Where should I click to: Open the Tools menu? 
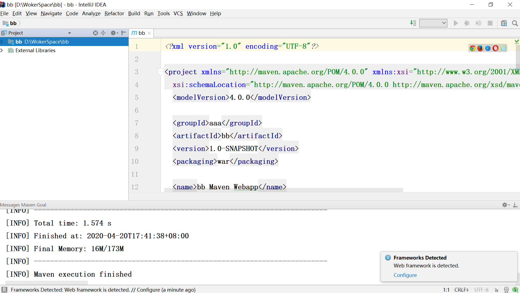164,13
